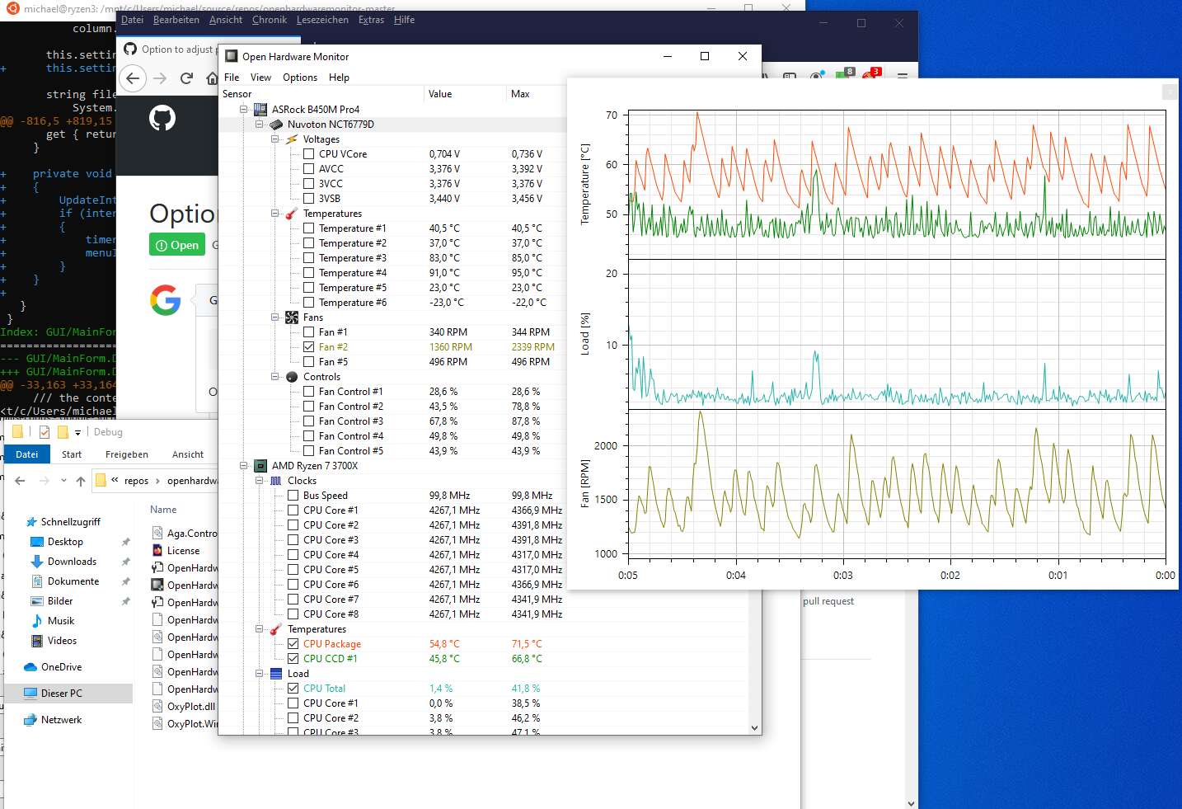This screenshot has width=1182, height=809.
Task: Switch to the Ansicht tab in File Explorer
Action: (x=189, y=454)
